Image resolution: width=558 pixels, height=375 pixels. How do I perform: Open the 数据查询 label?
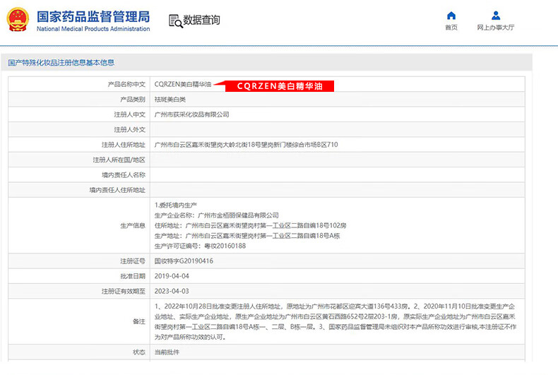201,20
